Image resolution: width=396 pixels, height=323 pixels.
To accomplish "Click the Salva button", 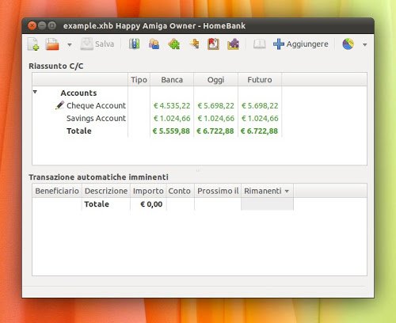I will [97, 44].
